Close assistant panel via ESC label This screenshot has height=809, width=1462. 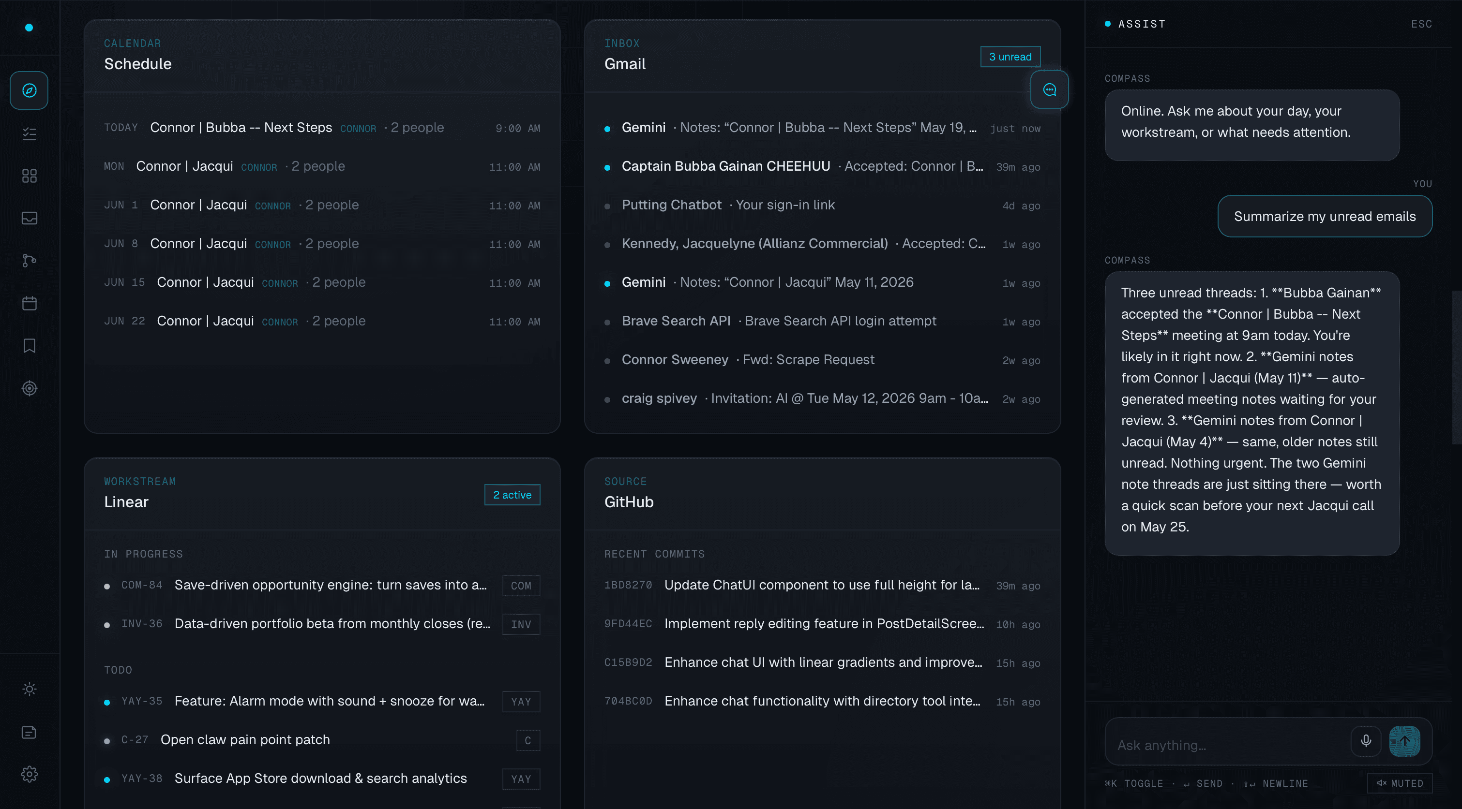coord(1422,24)
